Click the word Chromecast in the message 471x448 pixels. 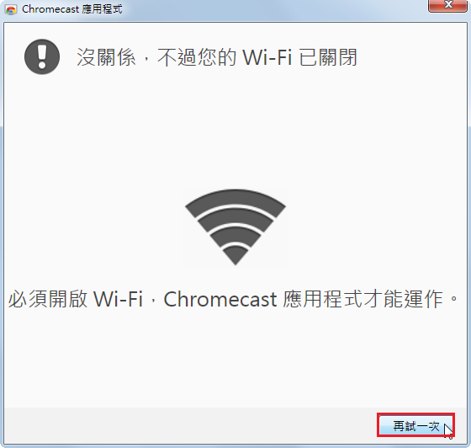point(220,299)
